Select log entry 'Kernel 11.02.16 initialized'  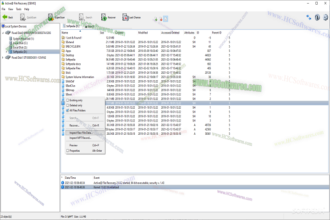point(195,187)
